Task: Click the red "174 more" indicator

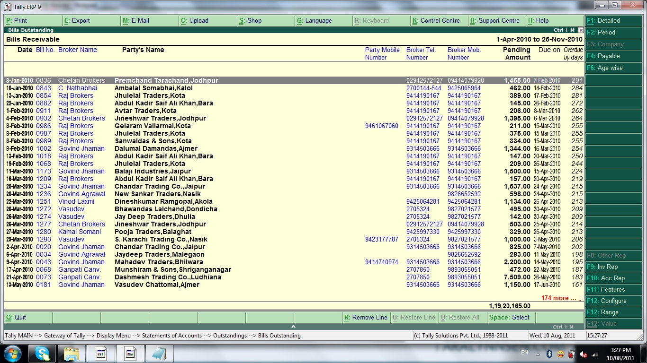Action: (x=561, y=298)
